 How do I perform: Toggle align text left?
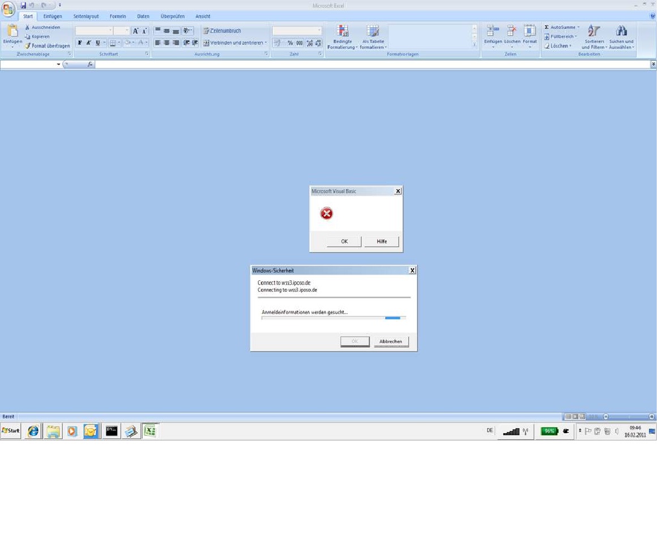pos(157,42)
